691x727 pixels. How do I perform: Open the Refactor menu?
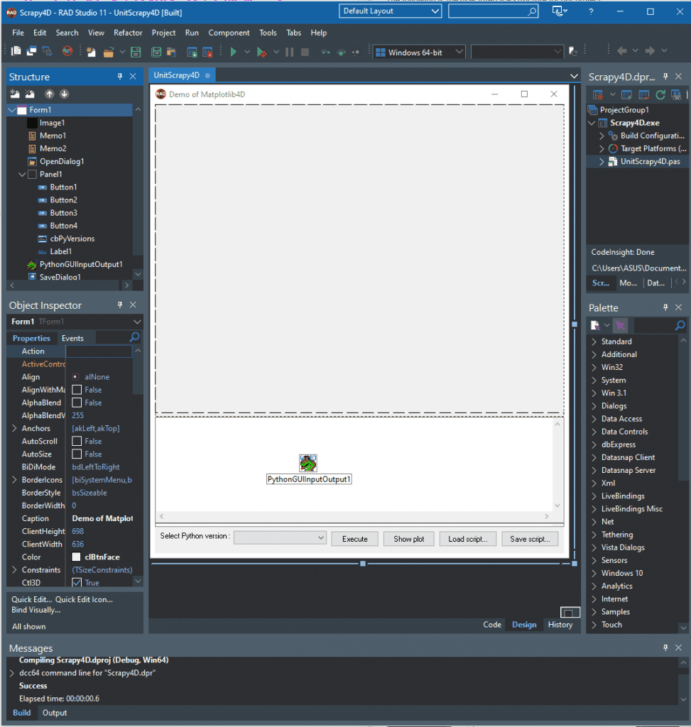point(128,33)
